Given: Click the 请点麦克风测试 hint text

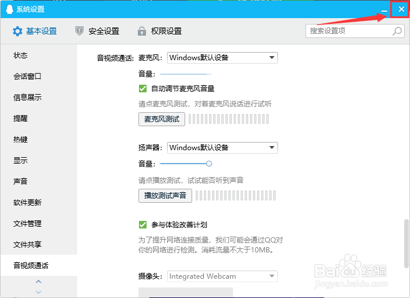Looking at the screenshot, I should click(x=205, y=104).
